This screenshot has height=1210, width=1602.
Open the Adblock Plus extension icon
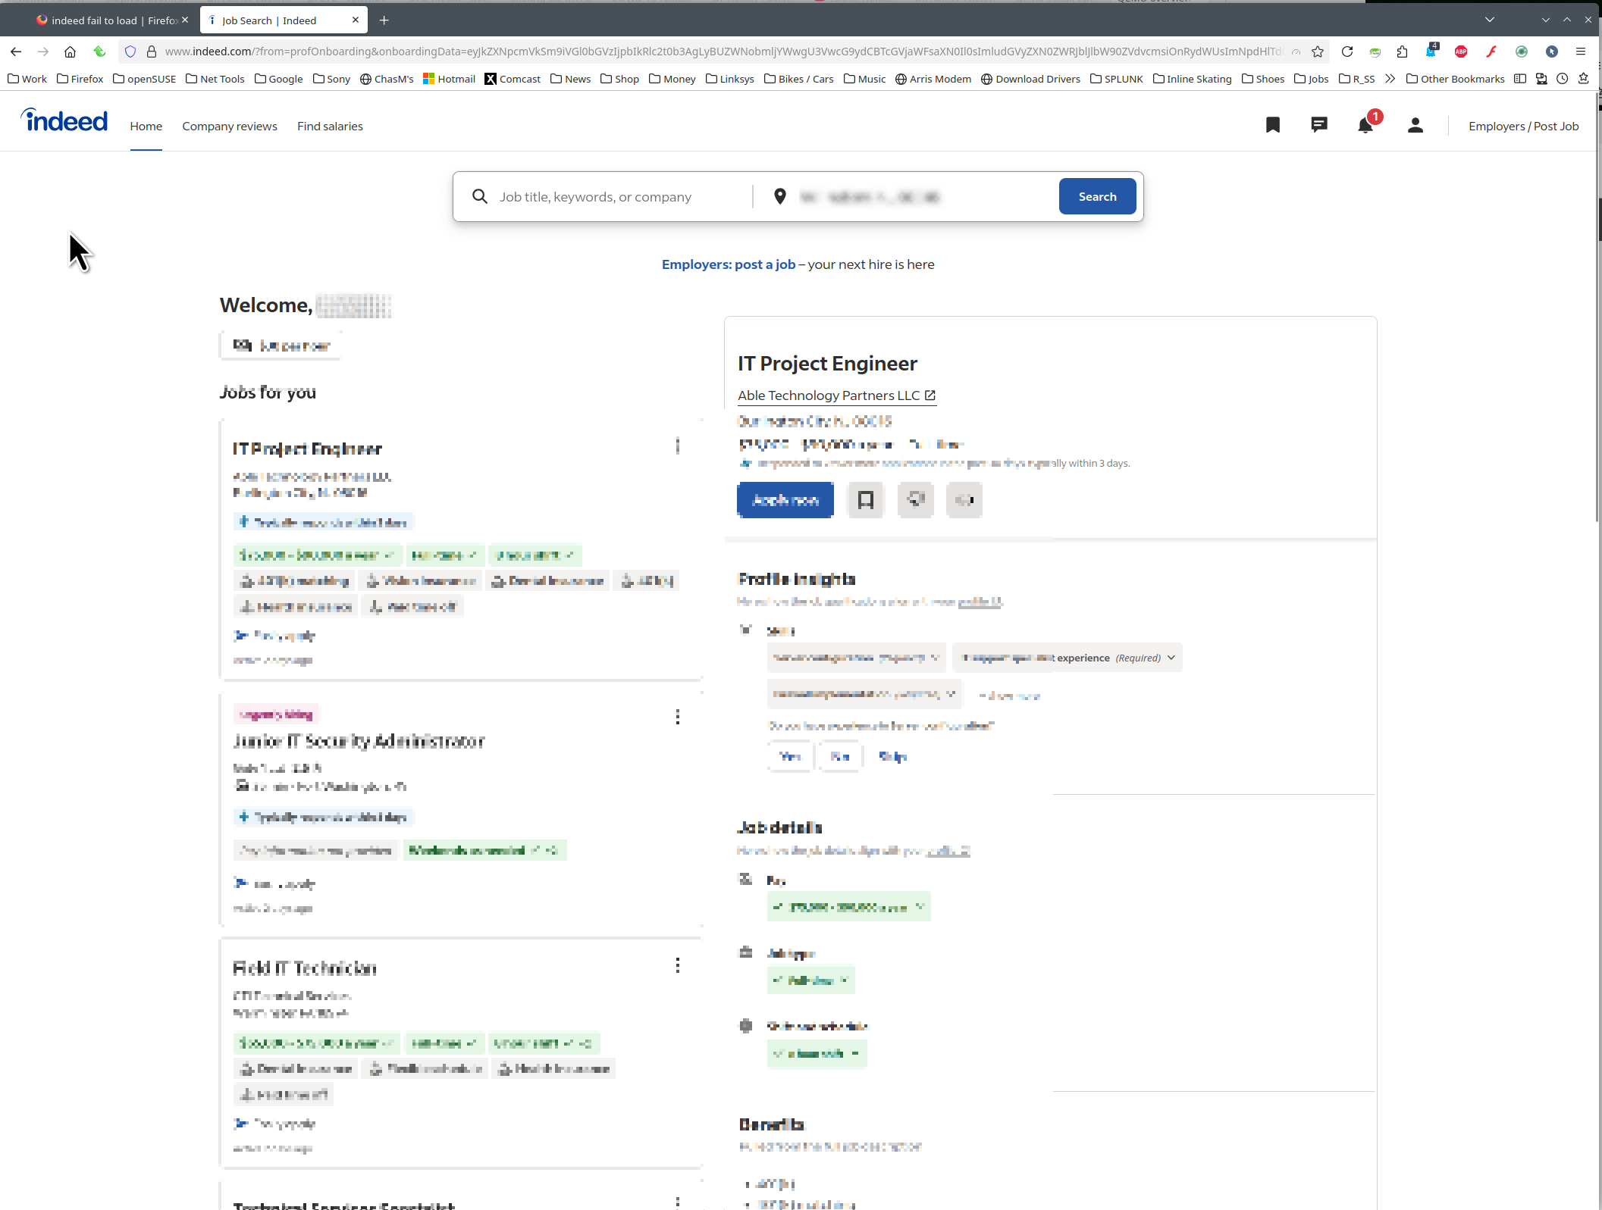coord(1461,52)
